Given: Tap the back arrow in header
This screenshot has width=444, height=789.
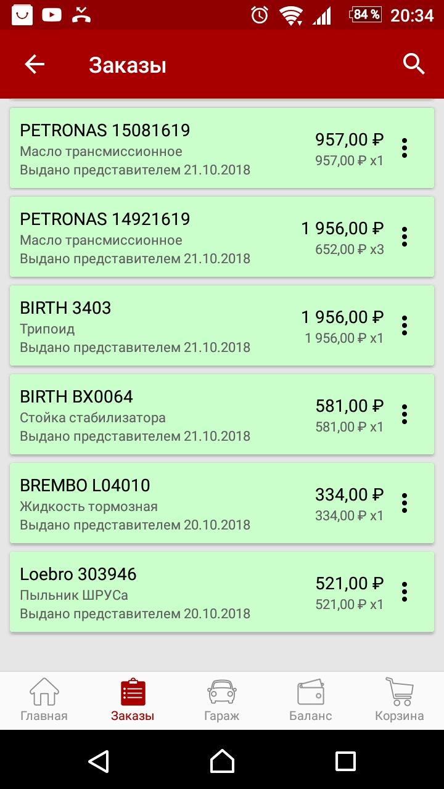Looking at the screenshot, I should point(35,64).
